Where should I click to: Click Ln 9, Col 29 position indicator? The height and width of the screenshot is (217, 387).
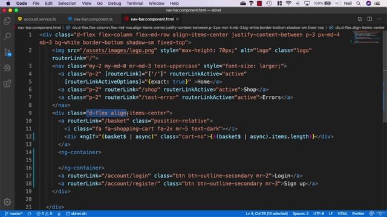[x=267, y=213]
